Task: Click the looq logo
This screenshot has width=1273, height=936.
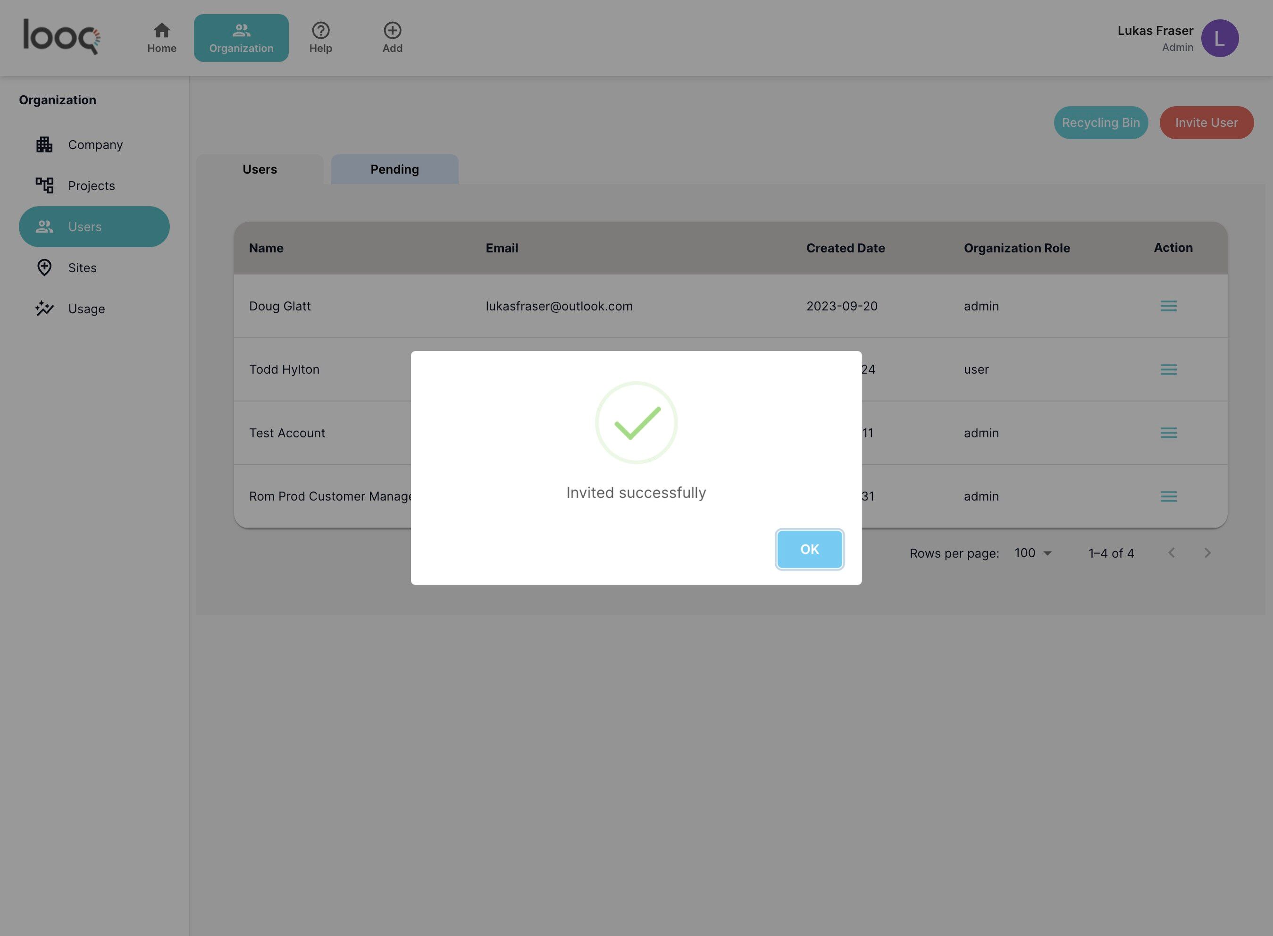Action: pyautogui.click(x=61, y=37)
